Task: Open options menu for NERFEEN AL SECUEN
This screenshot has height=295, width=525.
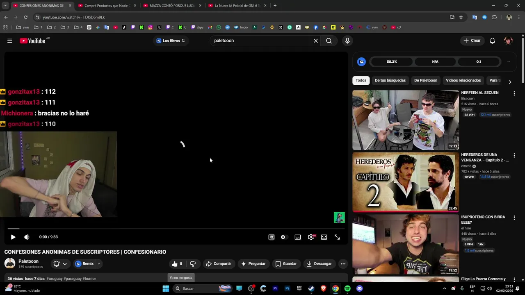Action: (x=514, y=93)
